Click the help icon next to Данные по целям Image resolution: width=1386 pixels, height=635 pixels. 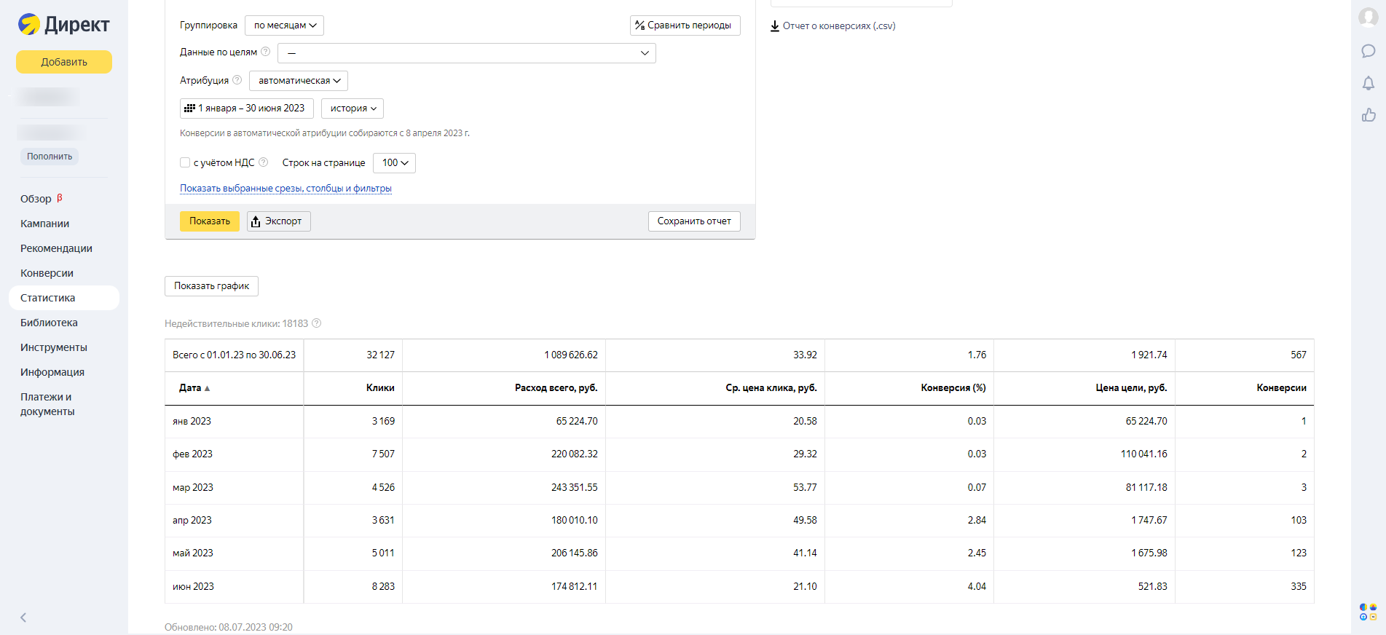tap(266, 52)
